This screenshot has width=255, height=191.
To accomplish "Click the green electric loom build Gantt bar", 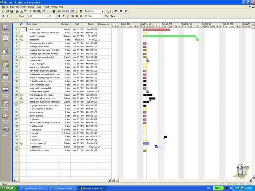I will point(170,36).
